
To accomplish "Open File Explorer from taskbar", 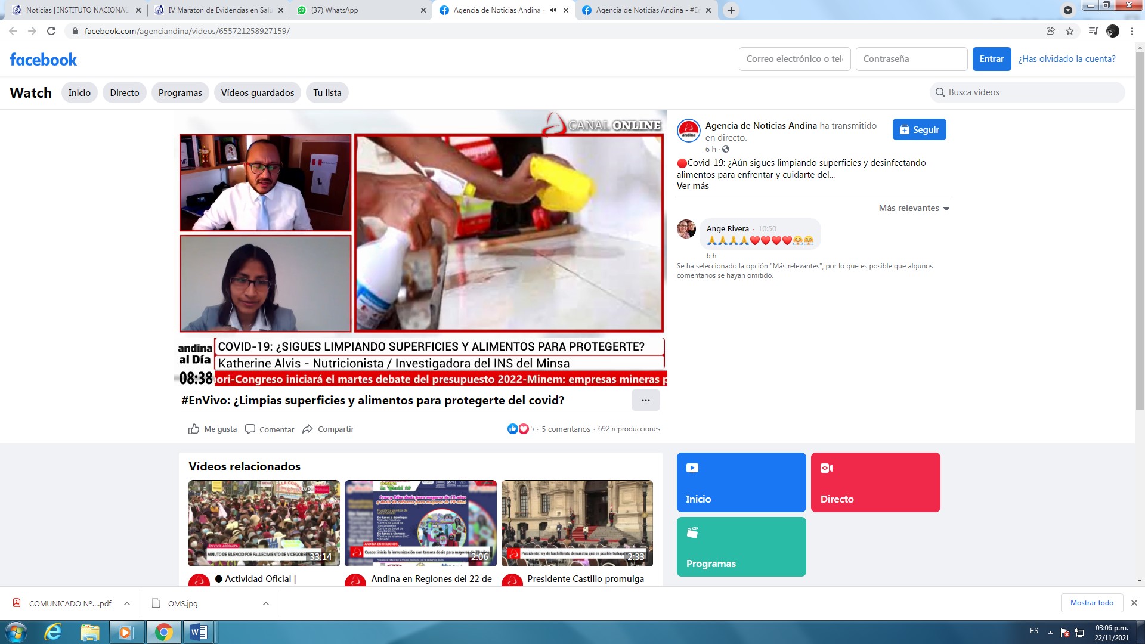I will point(89,632).
